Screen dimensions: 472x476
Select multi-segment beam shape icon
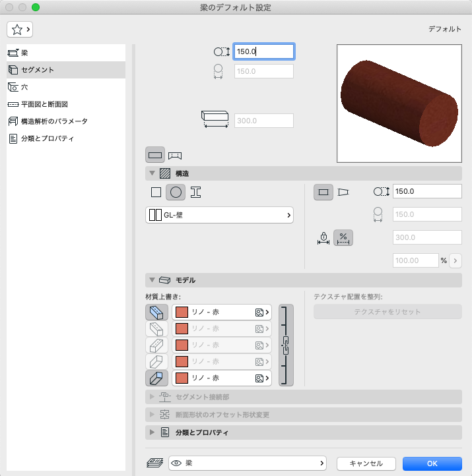175,156
